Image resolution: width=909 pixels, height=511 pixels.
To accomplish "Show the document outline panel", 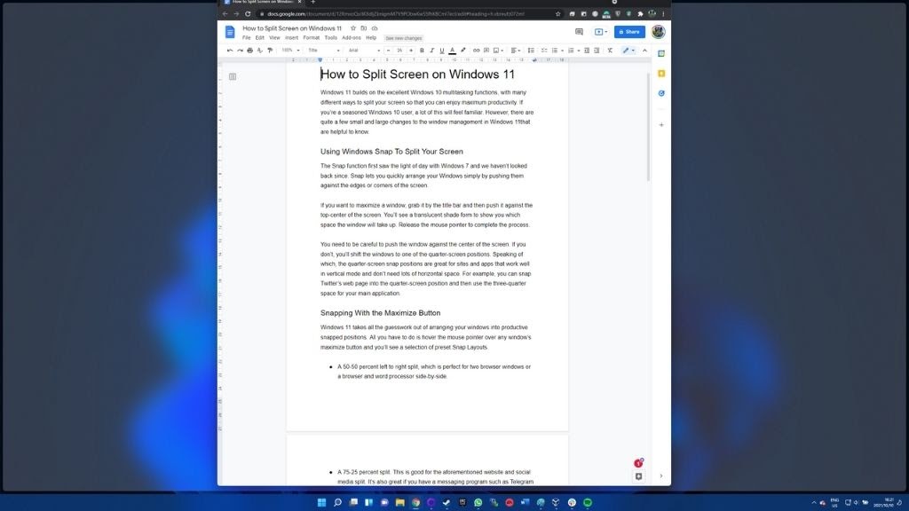I will [233, 76].
